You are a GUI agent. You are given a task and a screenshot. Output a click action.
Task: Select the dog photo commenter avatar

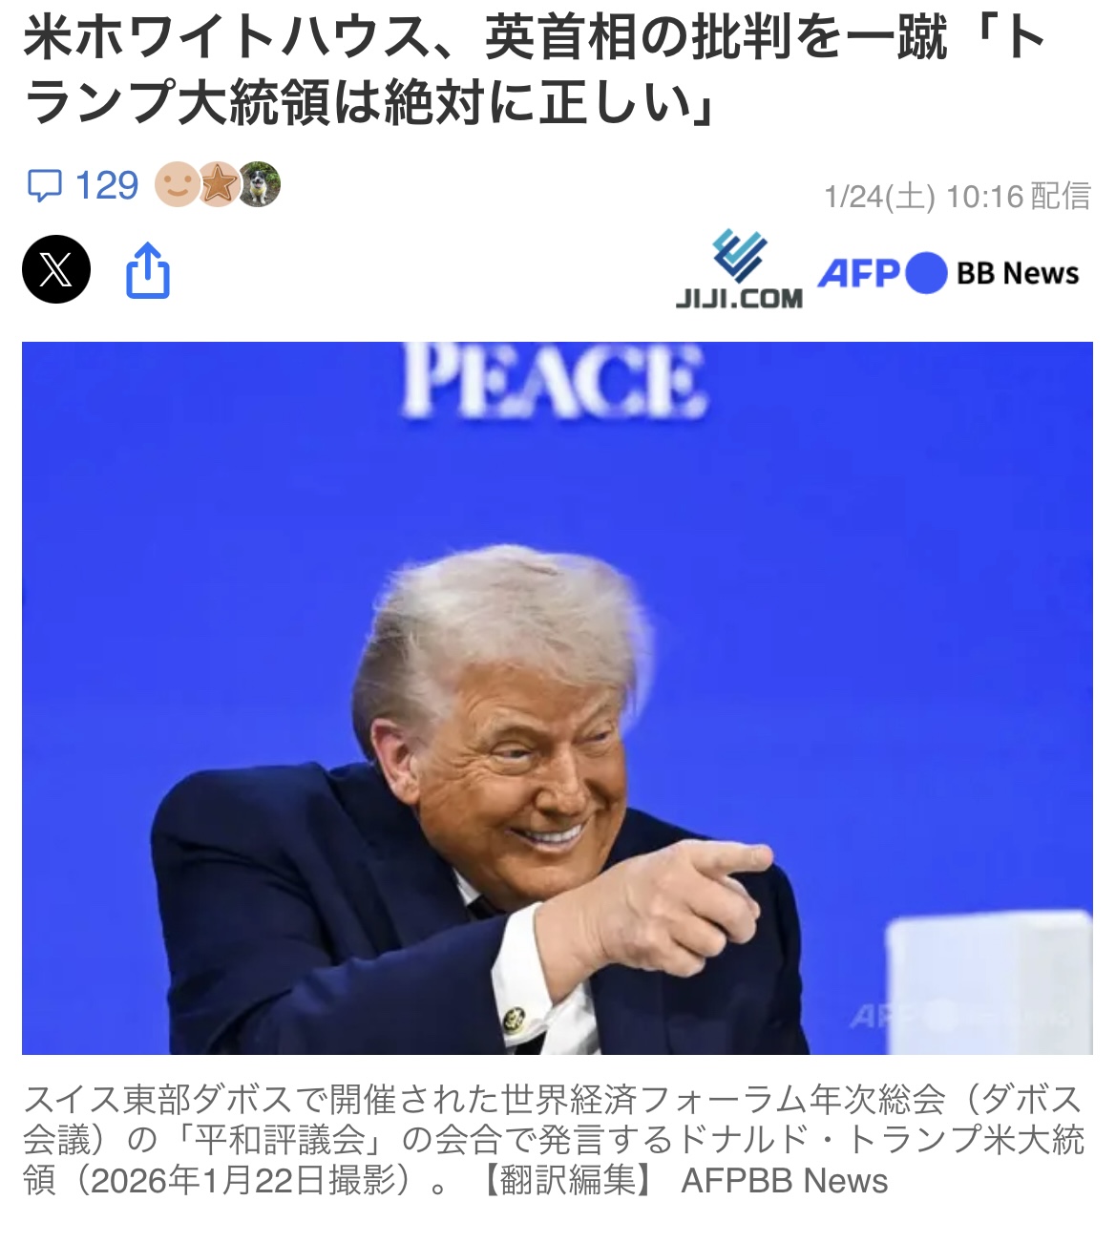click(x=259, y=184)
